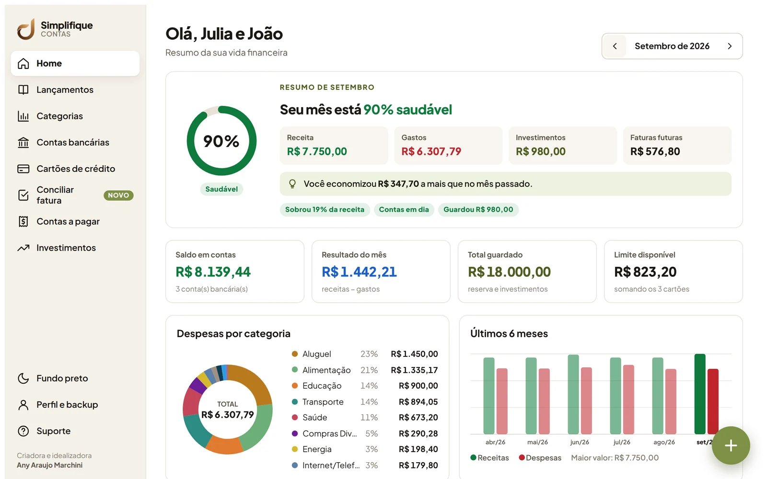This screenshot has width=767, height=479.
Task: Open the Setembro de 2026 month selector
Action: tap(672, 46)
